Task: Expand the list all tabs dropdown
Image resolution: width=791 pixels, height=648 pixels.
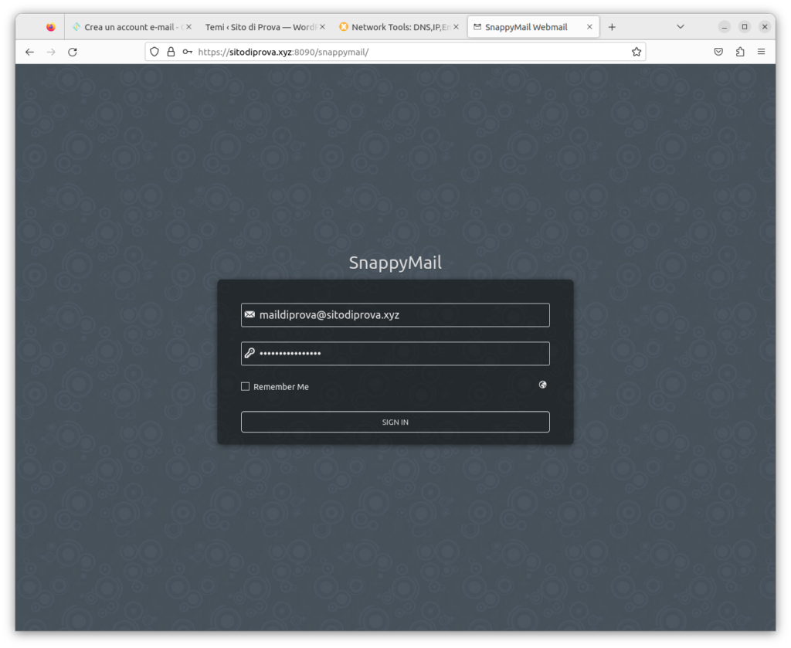Action: 681,27
